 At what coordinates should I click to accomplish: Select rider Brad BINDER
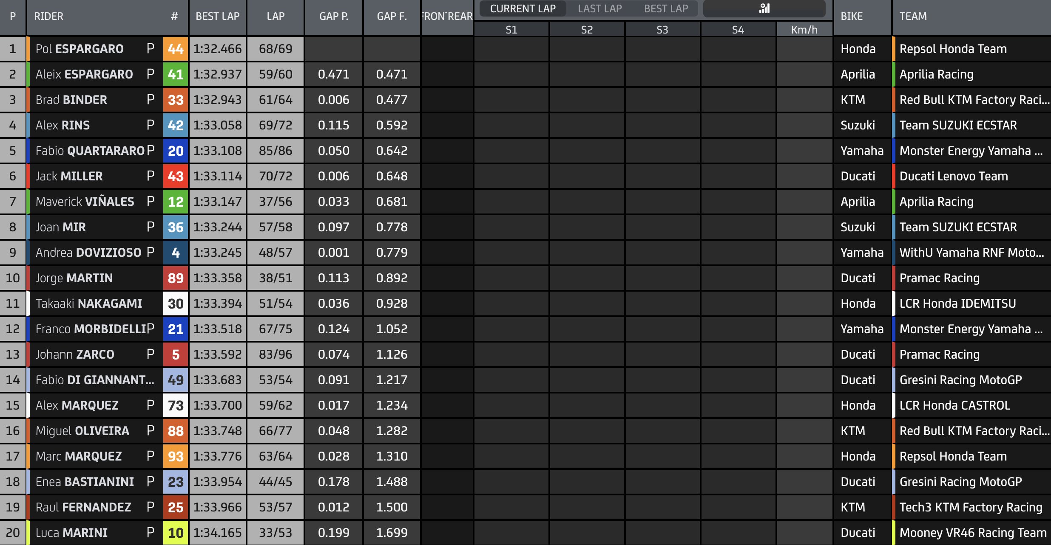point(71,100)
